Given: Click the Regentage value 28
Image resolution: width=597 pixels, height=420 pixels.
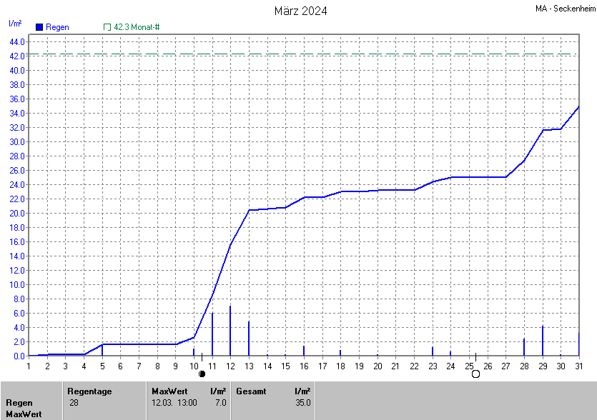Looking at the screenshot, I should [x=74, y=403].
